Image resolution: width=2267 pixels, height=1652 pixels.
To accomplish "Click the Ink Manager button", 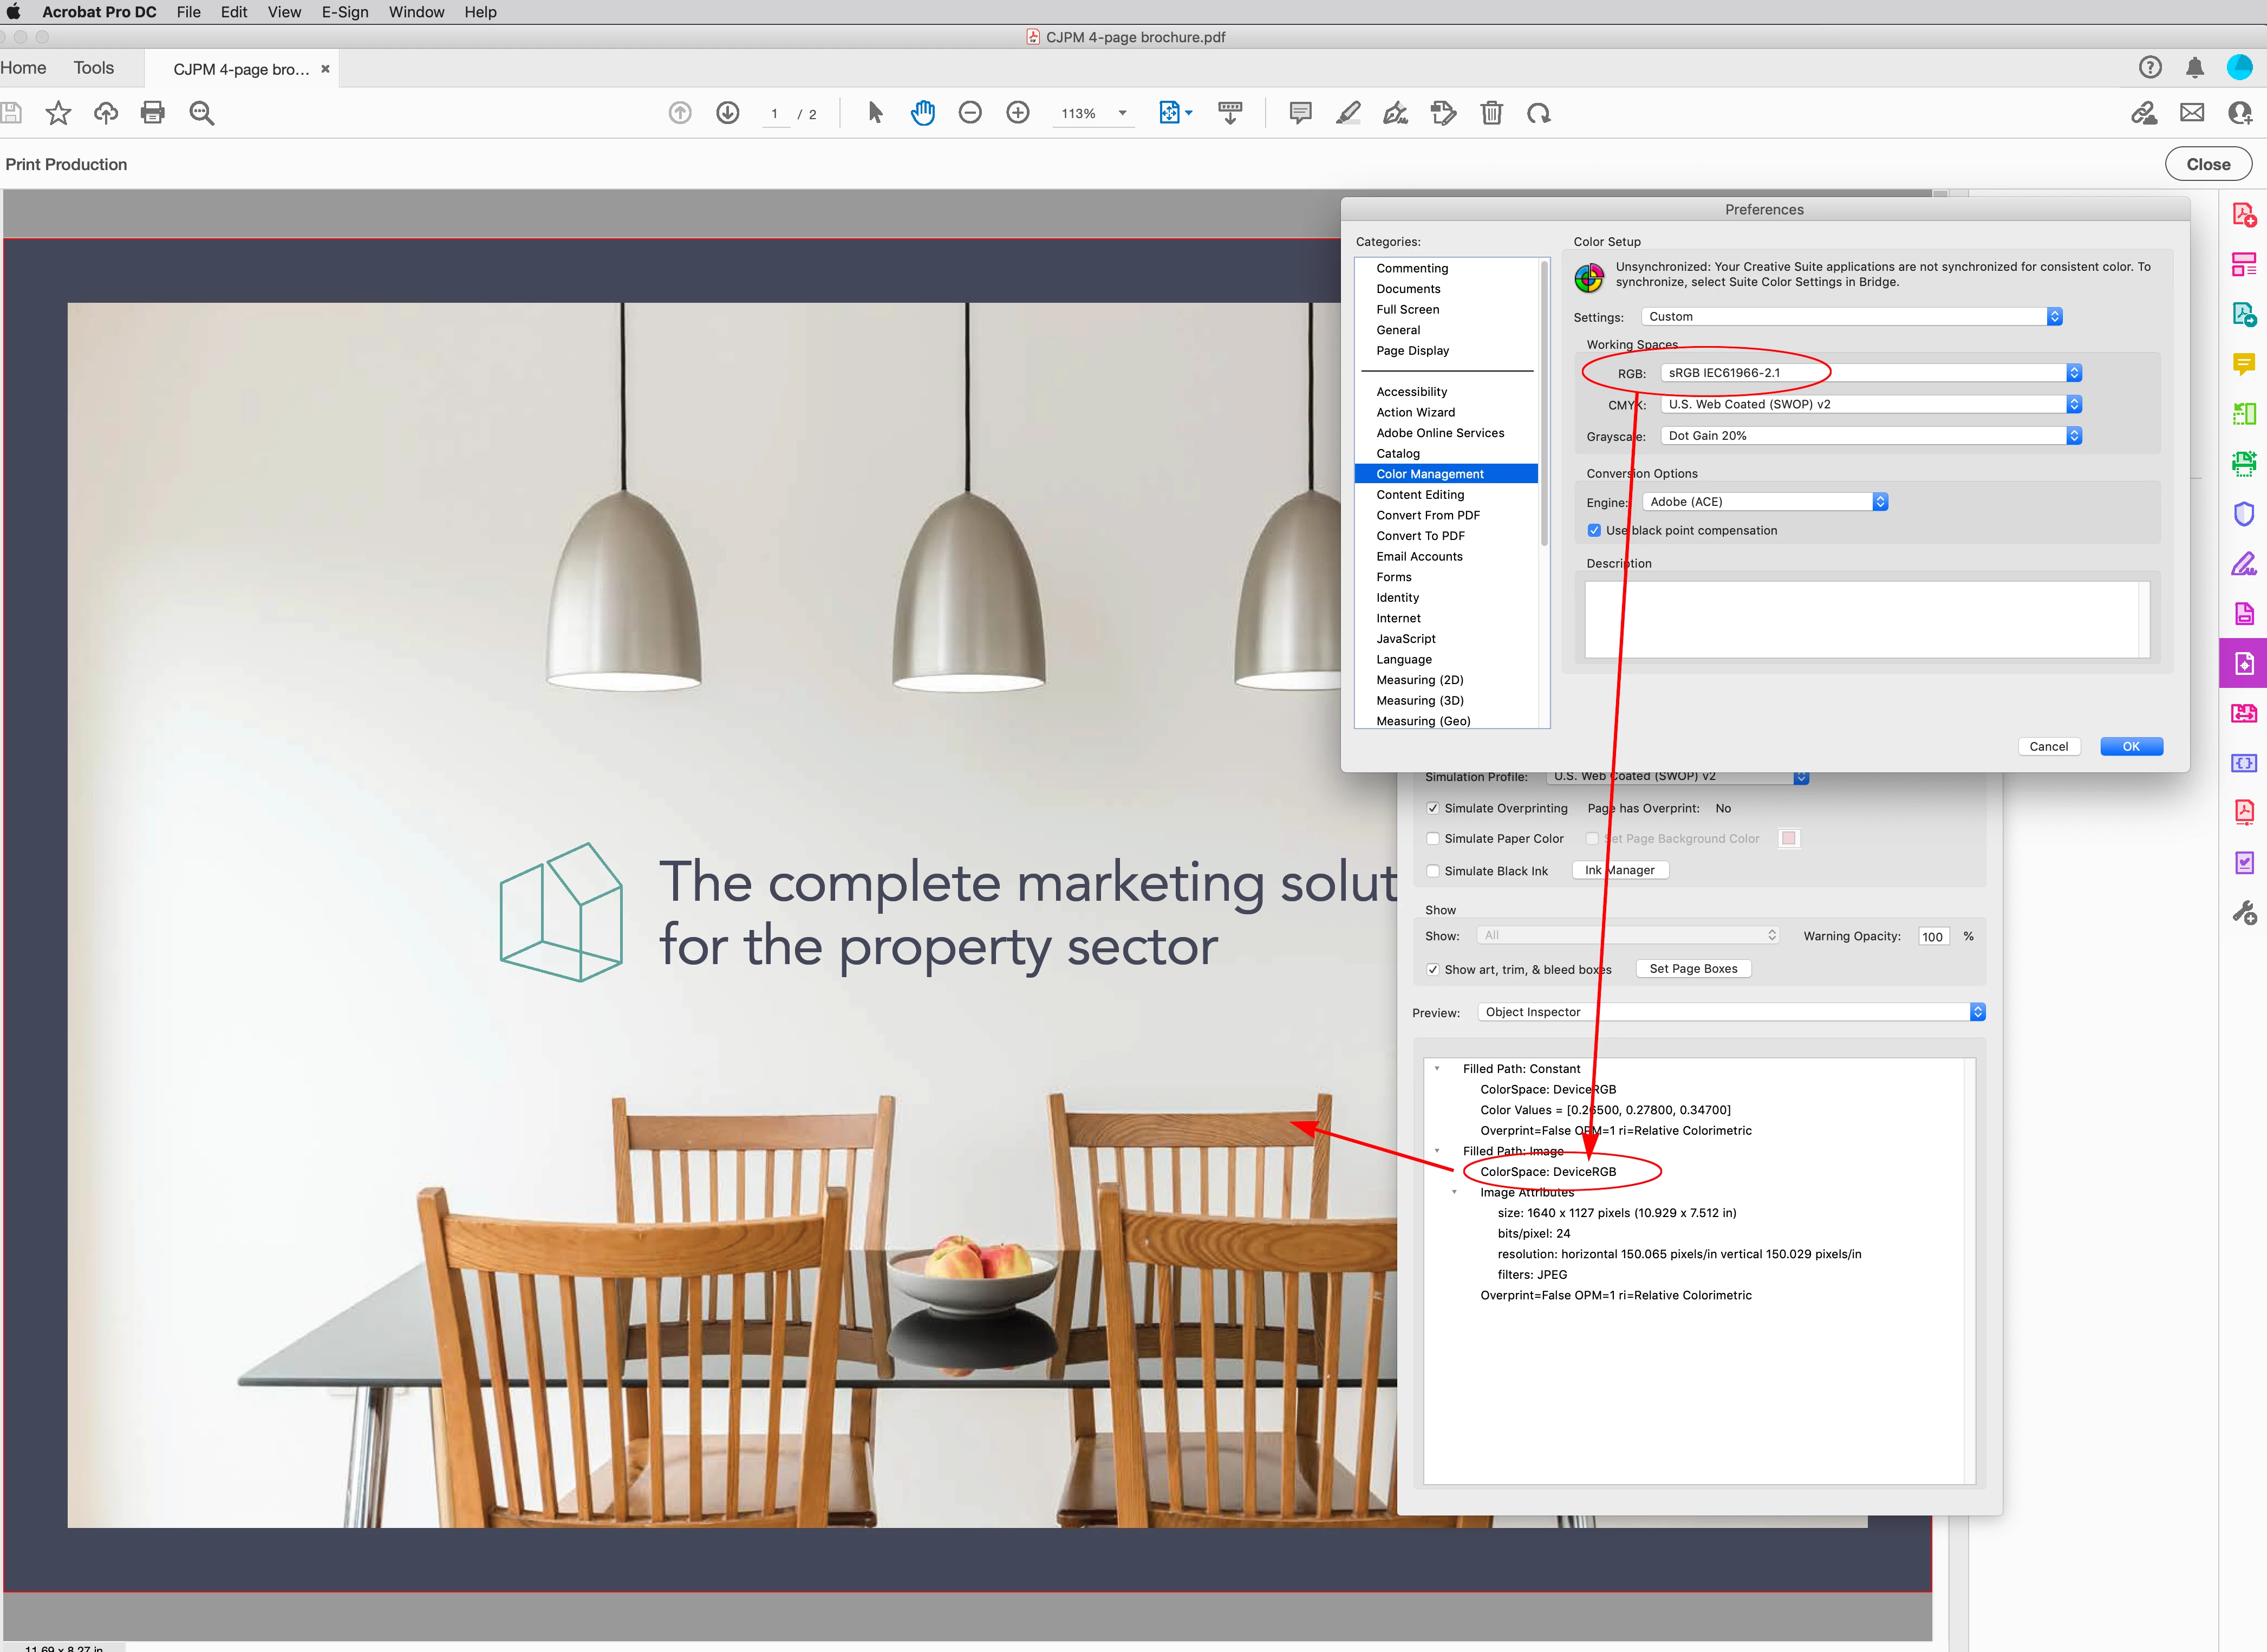I will click(x=1619, y=870).
